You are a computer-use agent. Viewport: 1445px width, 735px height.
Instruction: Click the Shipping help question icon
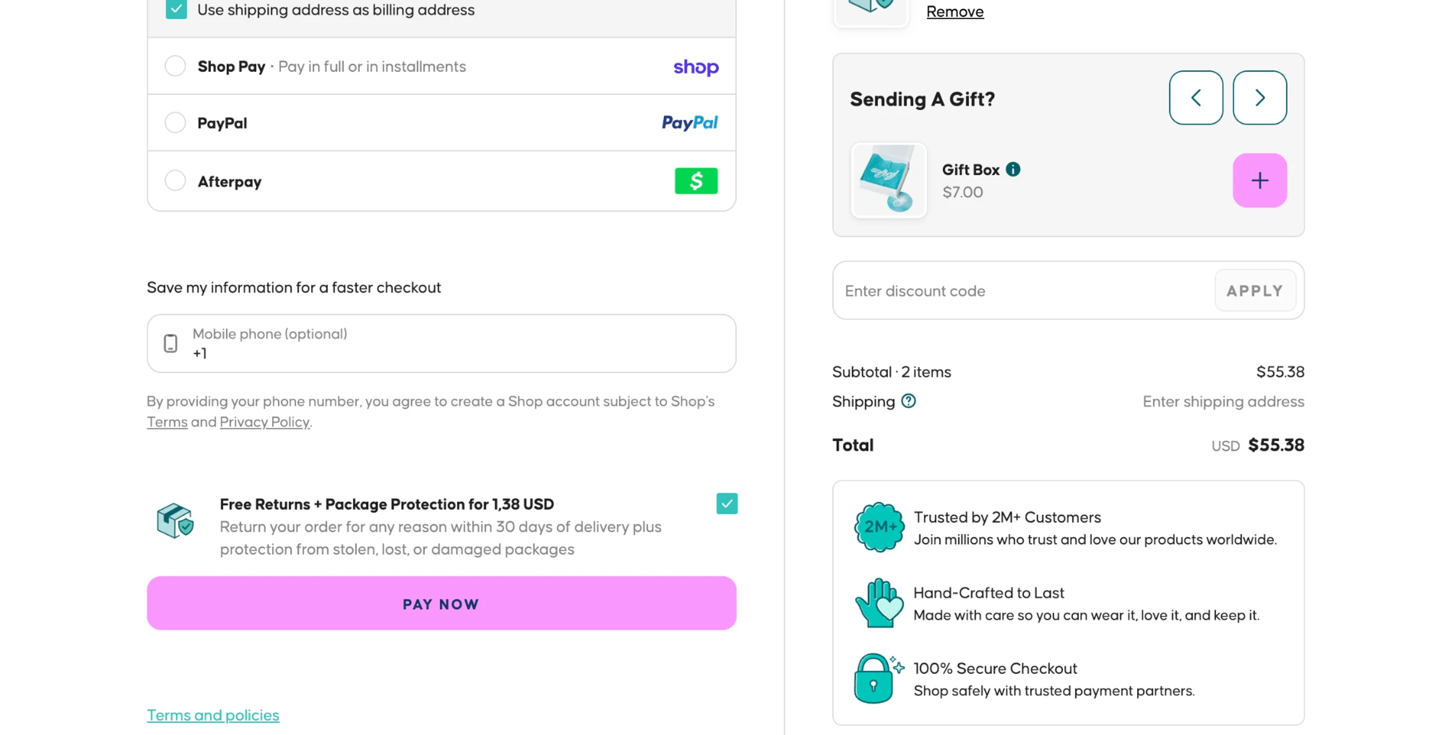pyautogui.click(x=908, y=401)
